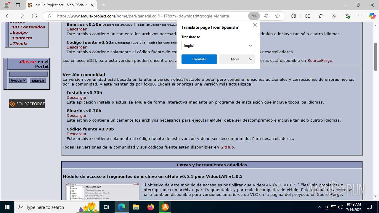View site information lock icon

50,16
